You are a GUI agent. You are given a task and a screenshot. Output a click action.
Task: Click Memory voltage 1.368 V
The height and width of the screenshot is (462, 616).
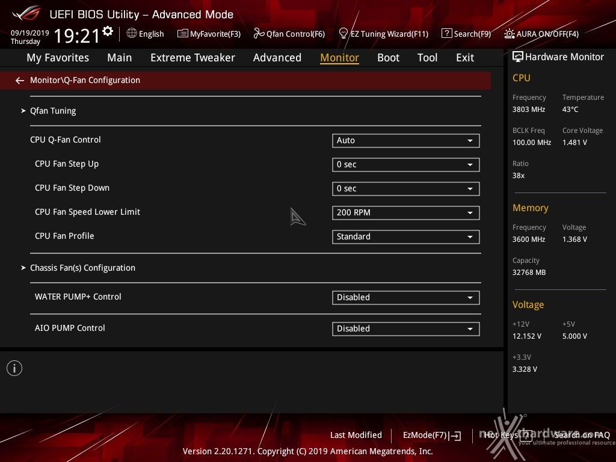click(574, 239)
